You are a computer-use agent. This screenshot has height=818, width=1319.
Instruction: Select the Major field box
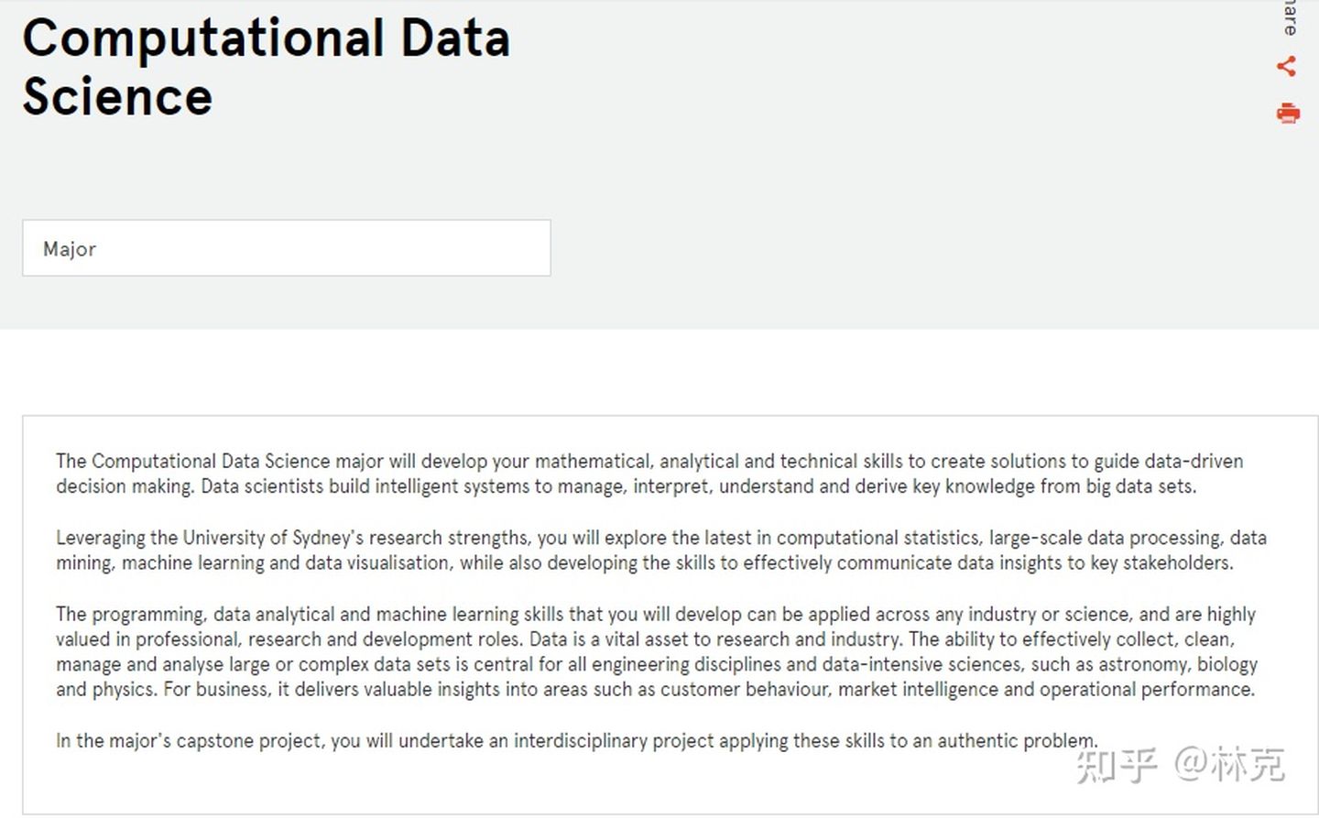287,247
